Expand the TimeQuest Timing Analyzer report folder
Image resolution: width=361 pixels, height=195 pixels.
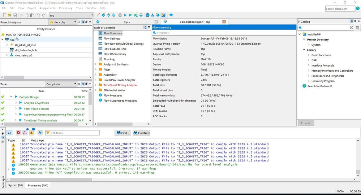96,85
